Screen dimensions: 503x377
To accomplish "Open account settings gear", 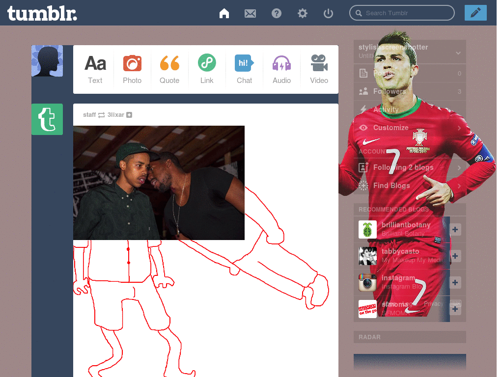I will 302,13.
